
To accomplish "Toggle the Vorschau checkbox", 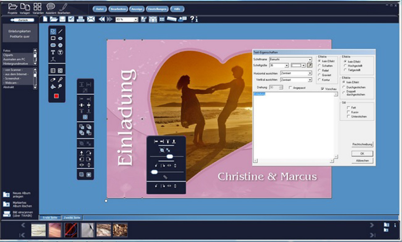I will point(322,88).
